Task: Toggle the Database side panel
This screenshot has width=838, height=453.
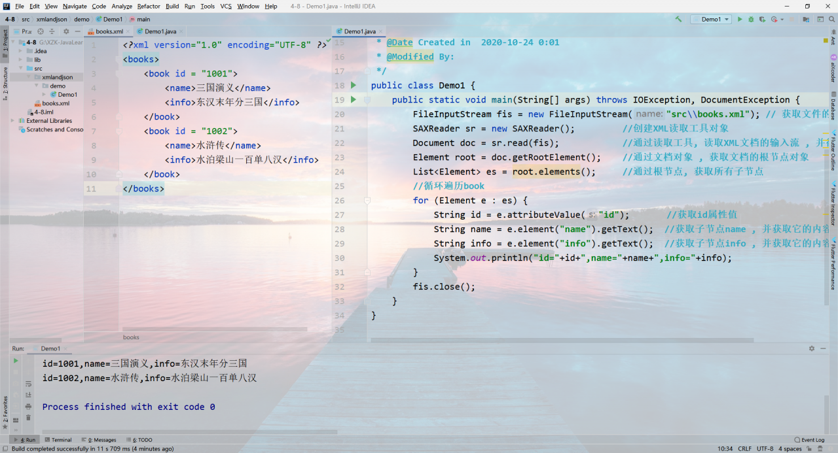Action: pos(833,106)
